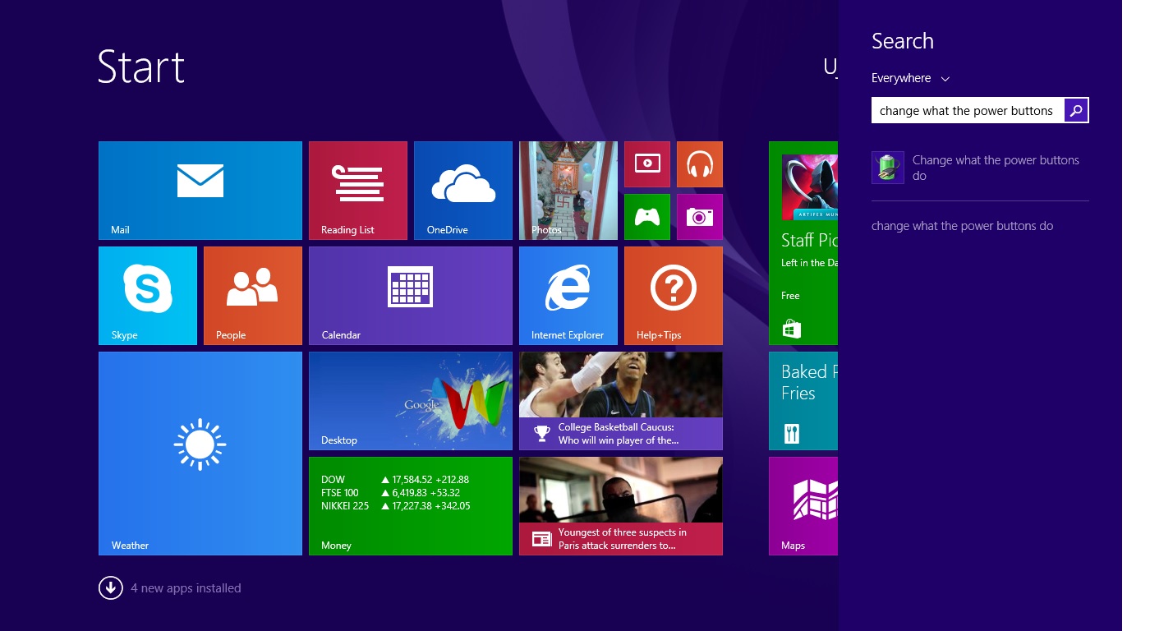This screenshot has height=631, width=1150.
Task: Open the Calendar tile
Action: (411, 296)
